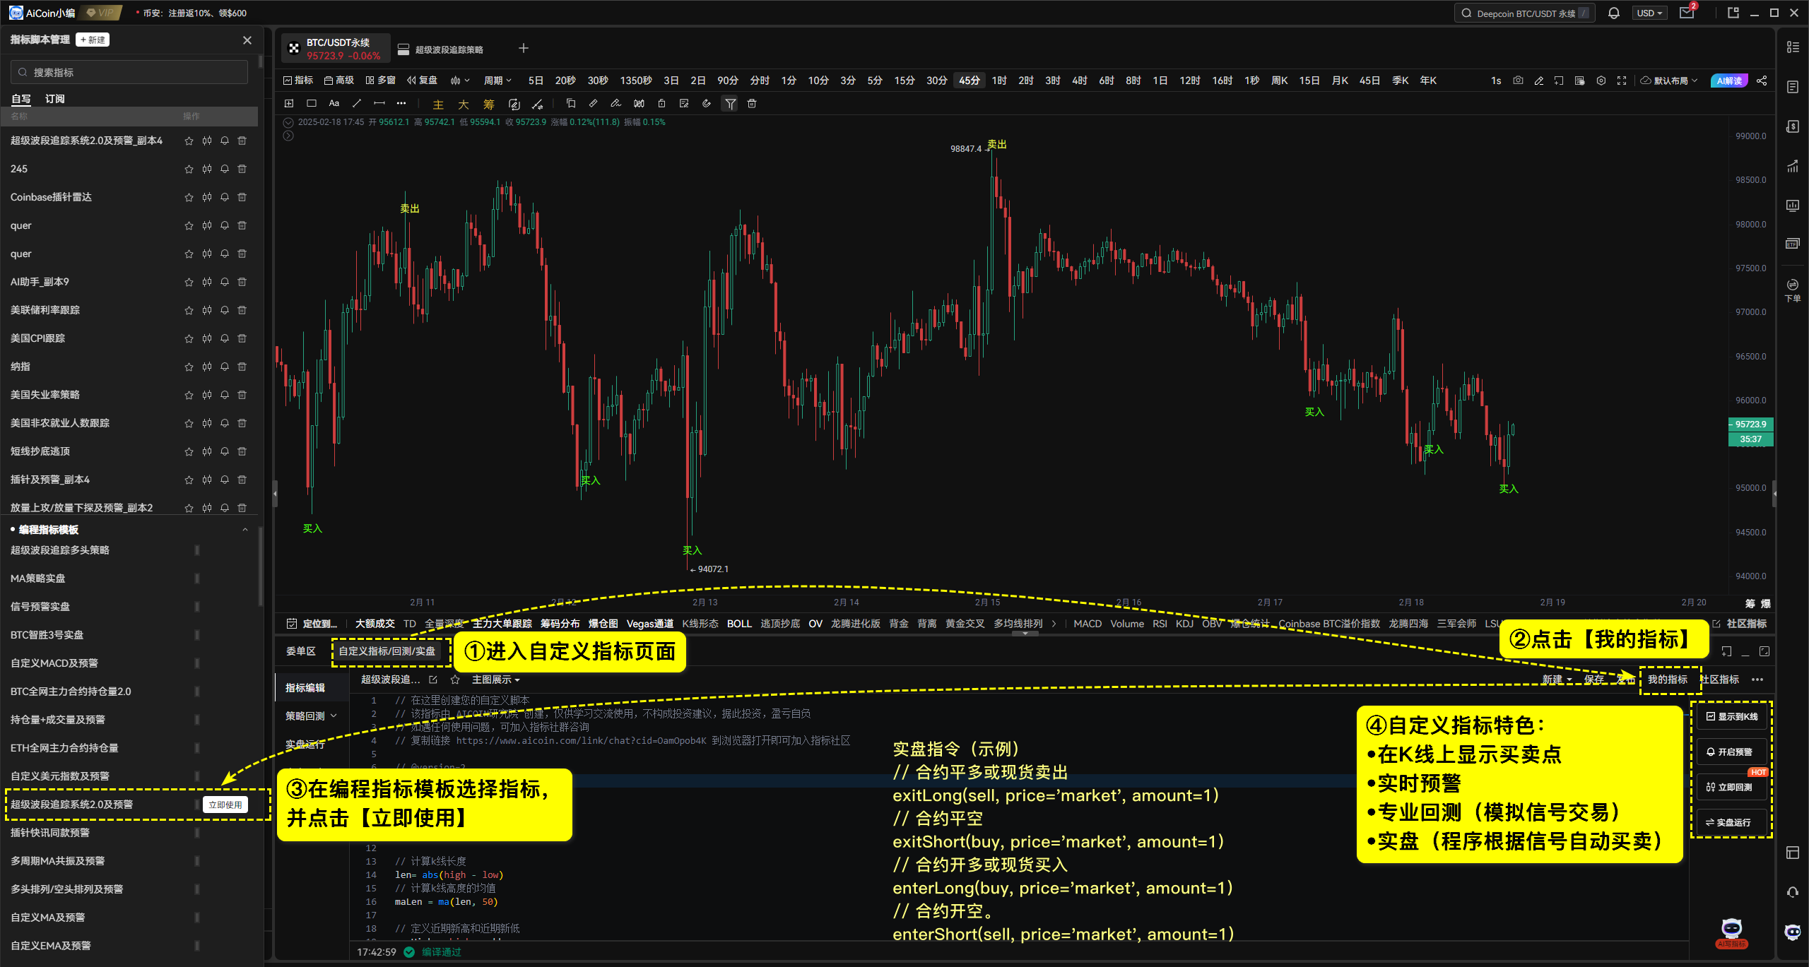The image size is (1809, 967).
Task: Open settings sliders icon for 纳指 row
Action: pyautogui.click(x=207, y=367)
